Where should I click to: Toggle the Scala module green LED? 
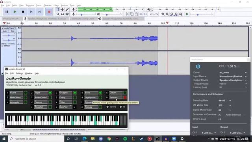(x=100, y=93)
